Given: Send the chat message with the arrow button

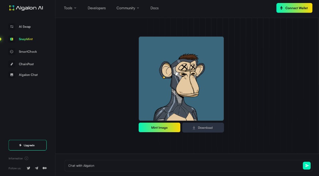Looking at the screenshot, I should 307,166.
